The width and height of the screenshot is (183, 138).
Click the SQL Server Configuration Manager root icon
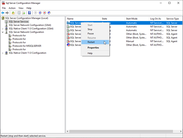coord(3,18)
